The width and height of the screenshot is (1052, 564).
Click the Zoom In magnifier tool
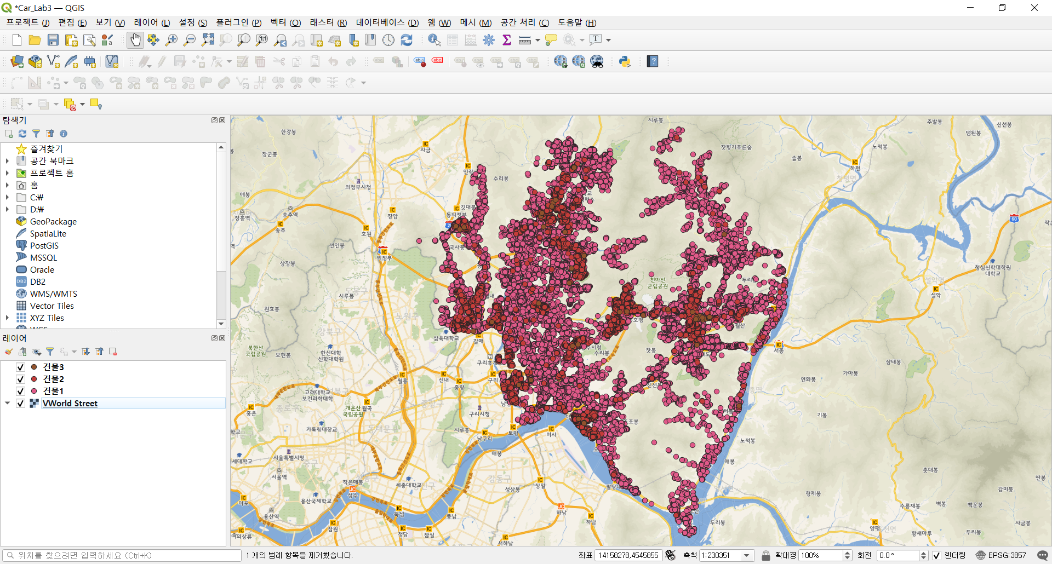coord(171,40)
